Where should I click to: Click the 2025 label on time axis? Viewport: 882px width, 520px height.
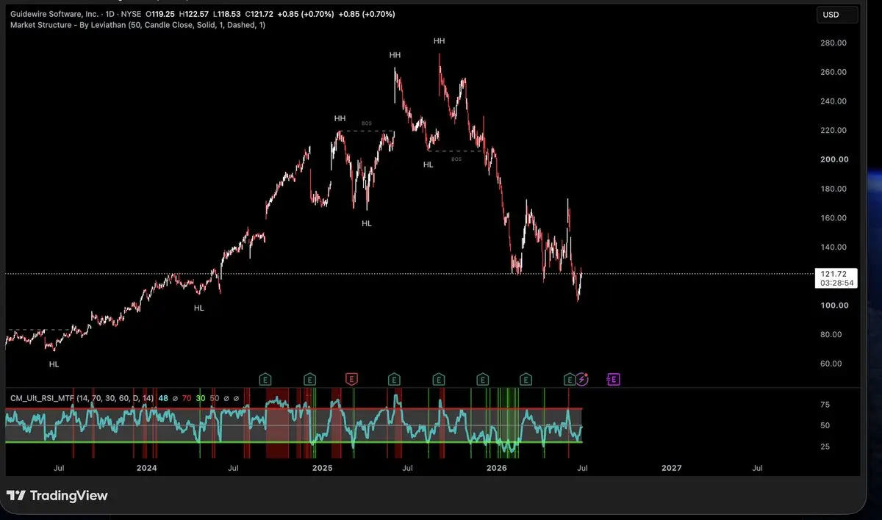[322, 468]
